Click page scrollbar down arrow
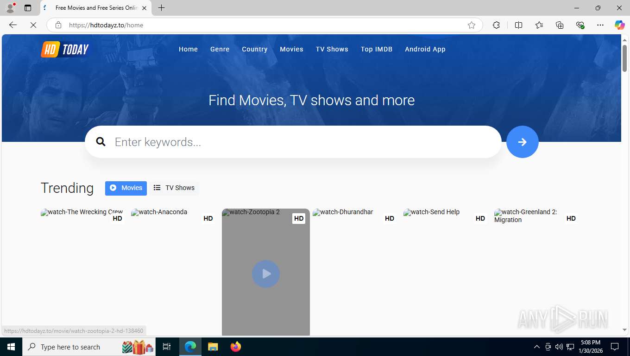This screenshot has width=630, height=356. (x=624, y=330)
